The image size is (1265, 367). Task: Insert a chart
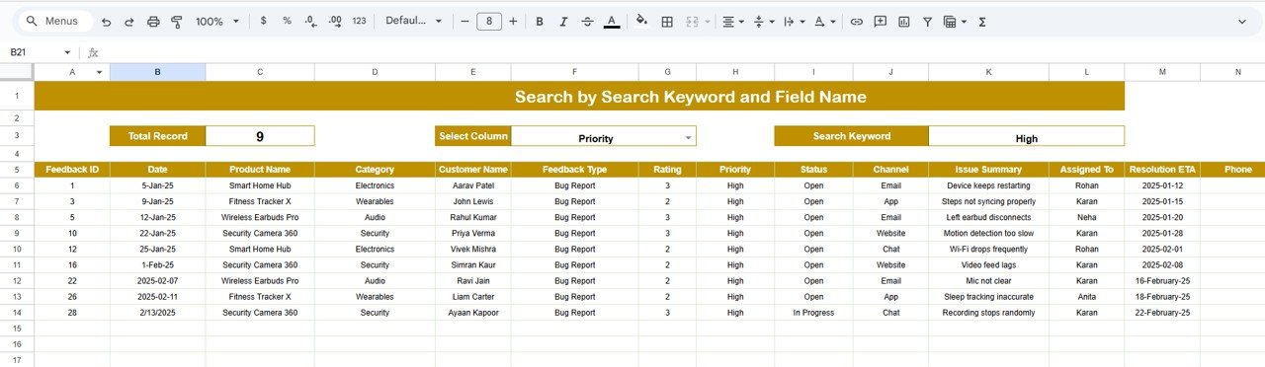[903, 21]
